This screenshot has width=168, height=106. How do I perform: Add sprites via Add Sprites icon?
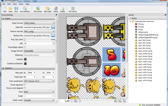(x=38, y=9)
